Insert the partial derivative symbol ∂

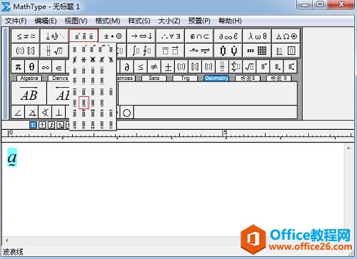click(x=127, y=67)
